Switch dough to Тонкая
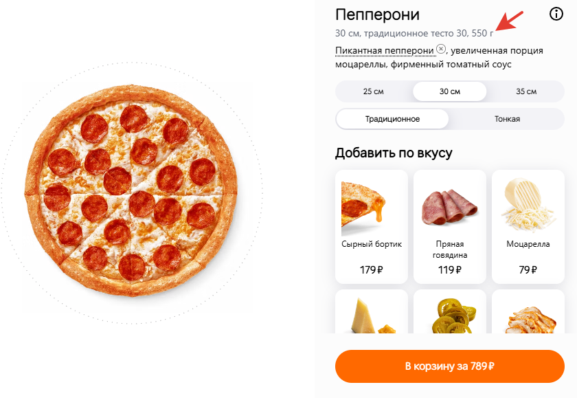Screen dimensions: 577x398 (x=507, y=119)
